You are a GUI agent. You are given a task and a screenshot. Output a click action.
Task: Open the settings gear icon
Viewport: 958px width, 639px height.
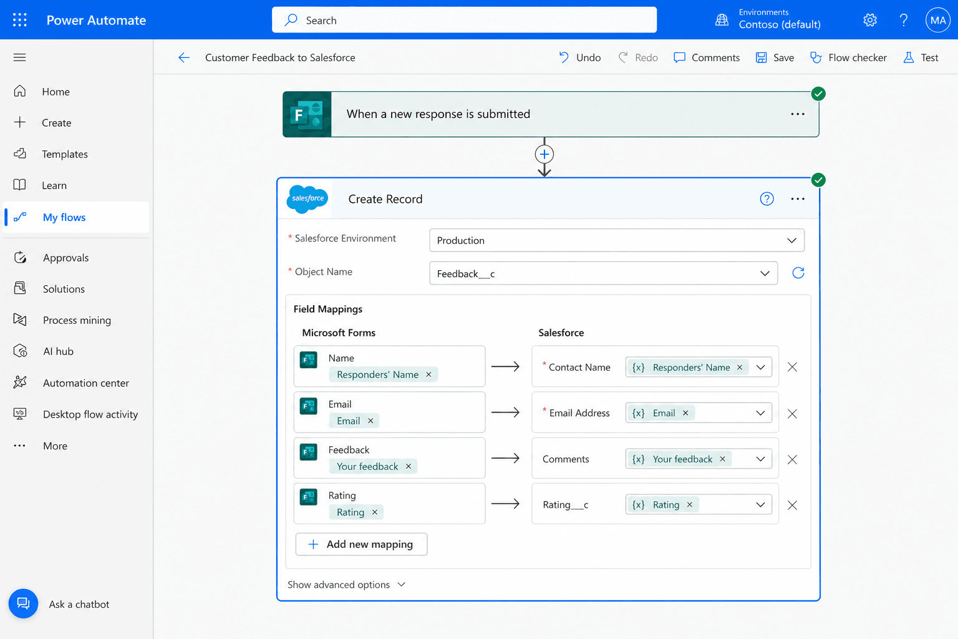[x=870, y=20]
